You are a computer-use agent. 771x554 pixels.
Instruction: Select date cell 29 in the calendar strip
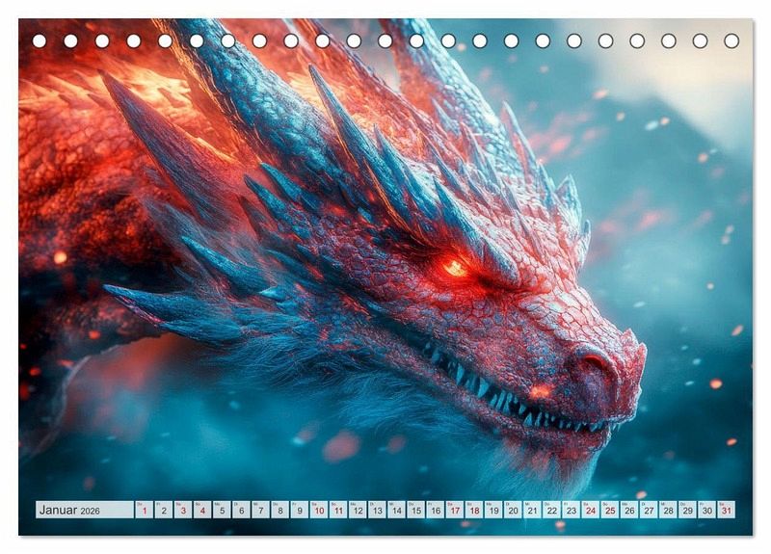tap(688, 510)
